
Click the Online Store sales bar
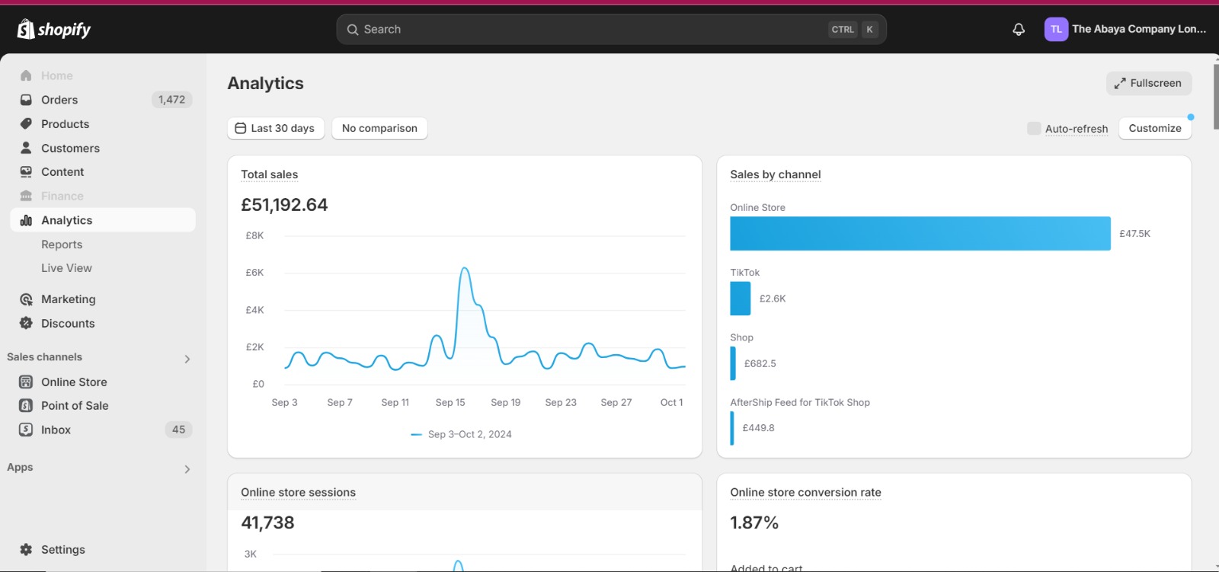(920, 234)
